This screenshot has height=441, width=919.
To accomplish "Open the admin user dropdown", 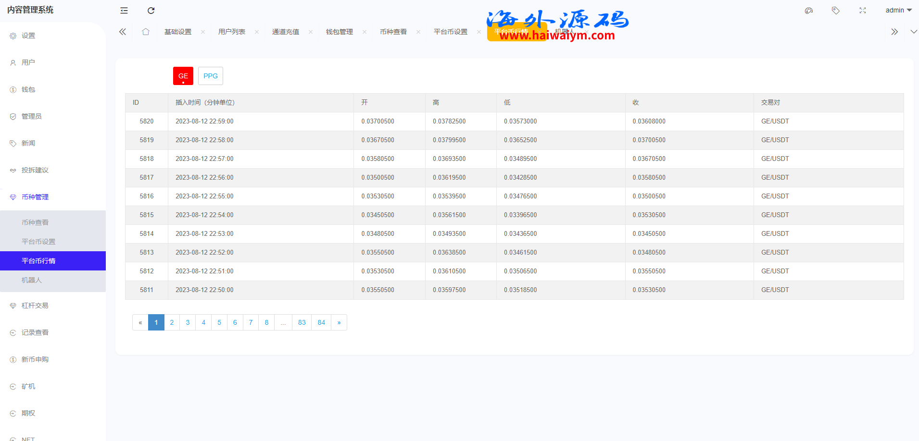I will (x=898, y=10).
